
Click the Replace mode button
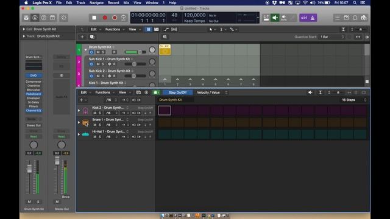tap(266, 18)
